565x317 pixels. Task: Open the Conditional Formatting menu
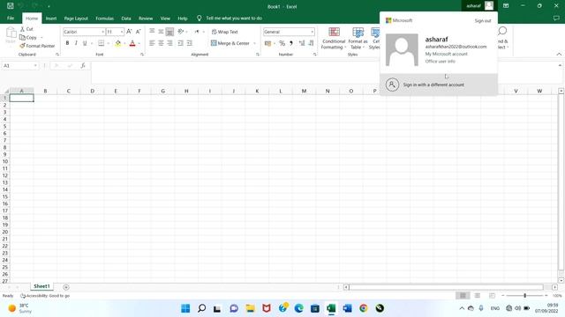tap(334, 38)
